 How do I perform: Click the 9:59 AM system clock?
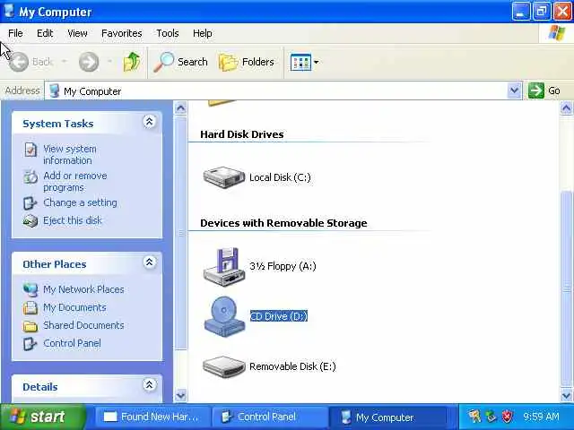(x=541, y=417)
